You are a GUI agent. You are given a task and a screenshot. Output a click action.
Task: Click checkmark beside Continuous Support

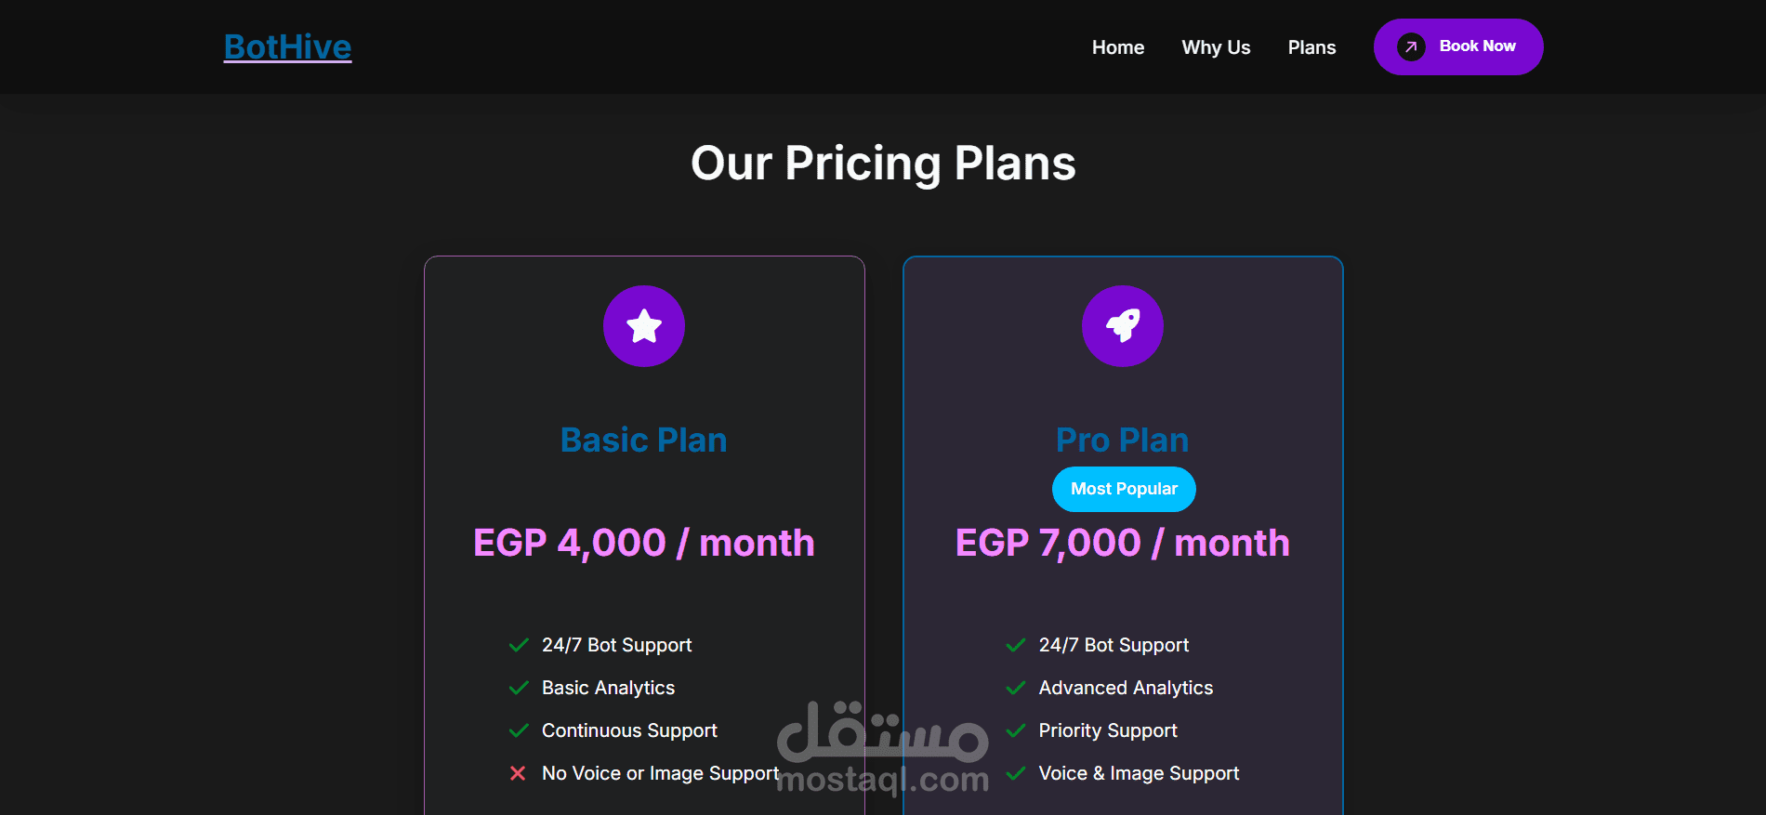click(519, 730)
